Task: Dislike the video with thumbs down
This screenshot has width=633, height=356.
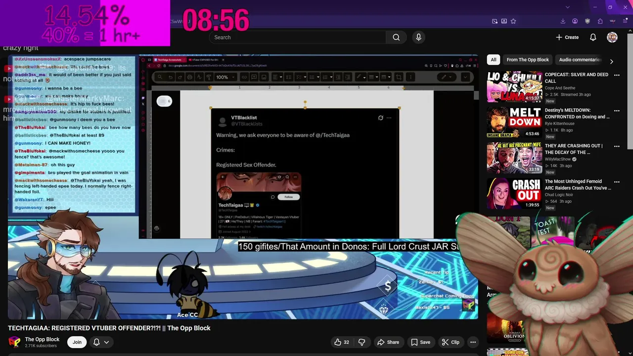Action: (362, 342)
